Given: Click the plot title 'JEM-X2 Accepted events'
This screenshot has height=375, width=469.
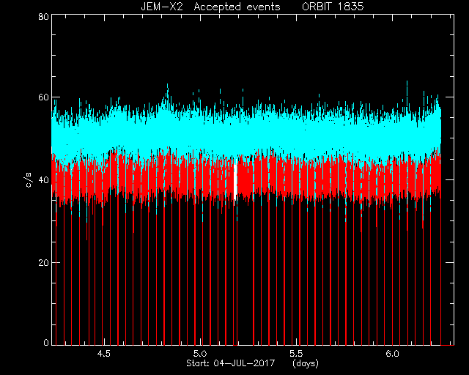Looking at the screenshot, I should coord(210,7).
